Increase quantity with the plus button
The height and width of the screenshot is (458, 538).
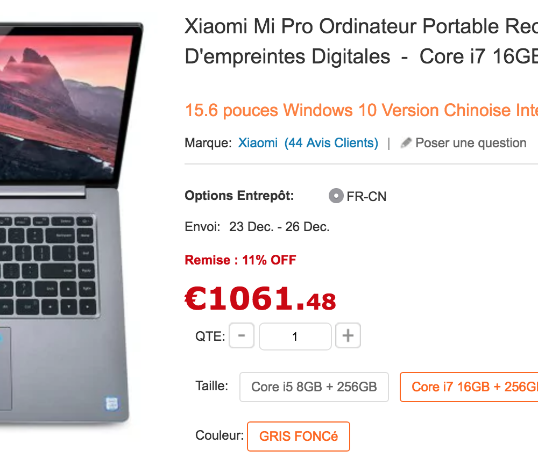point(348,335)
